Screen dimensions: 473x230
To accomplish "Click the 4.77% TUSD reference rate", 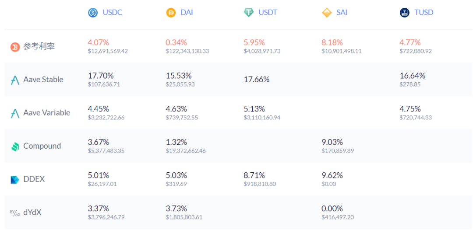I will (410, 42).
